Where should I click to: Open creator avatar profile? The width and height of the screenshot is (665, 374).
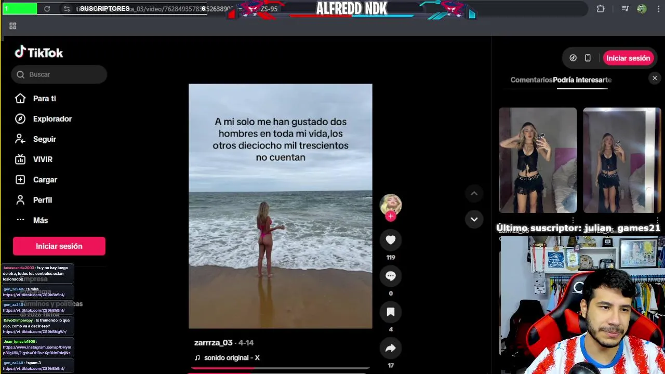point(391,204)
